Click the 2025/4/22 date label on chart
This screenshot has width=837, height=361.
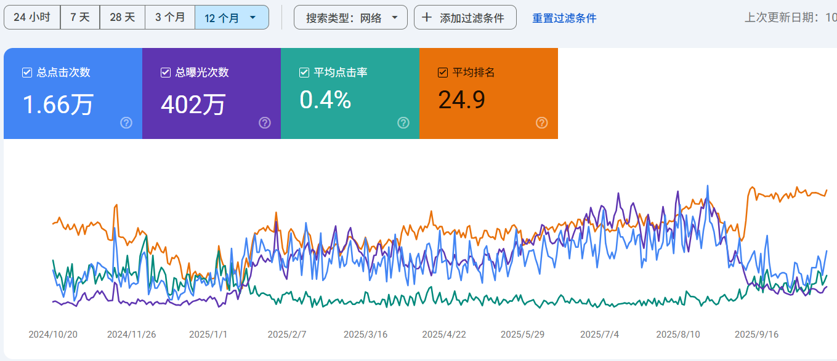click(444, 335)
